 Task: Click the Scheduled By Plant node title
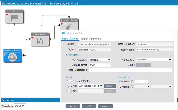(x=69, y=20)
